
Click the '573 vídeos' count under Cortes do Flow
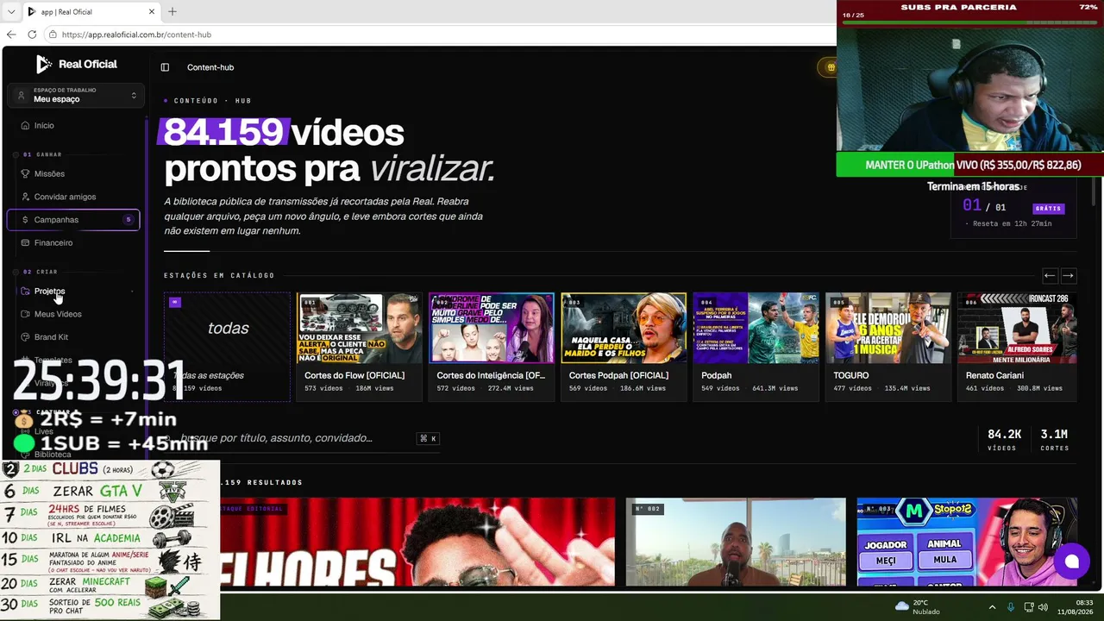pos(323,388)
